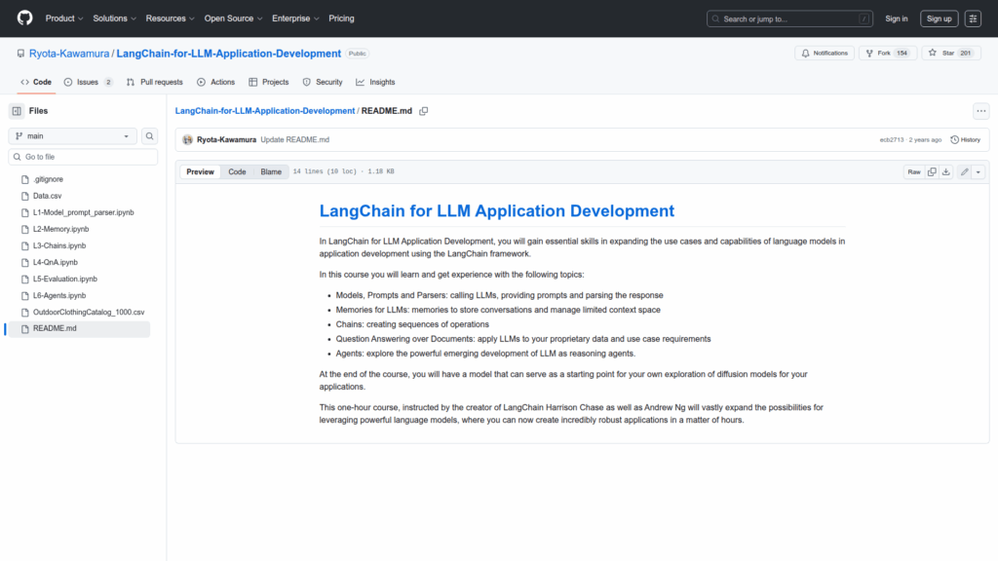Viewport: 998px width, 561px height.
Task: Focus the Search or jump to field
Action: (x=789, y=19)
